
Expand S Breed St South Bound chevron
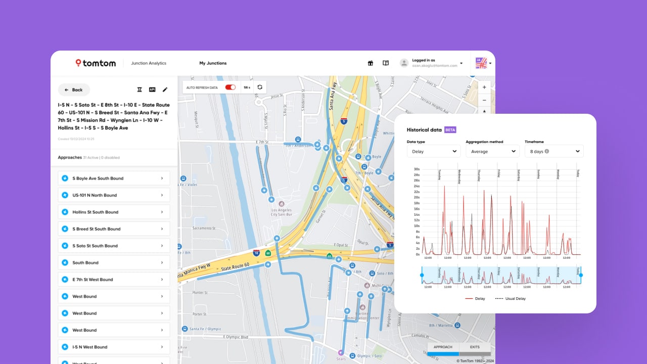pos(162,229)
